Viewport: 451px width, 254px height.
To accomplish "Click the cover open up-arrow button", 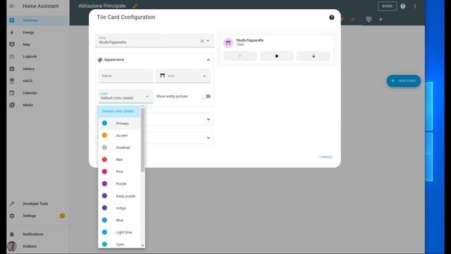I will [240, 56].
